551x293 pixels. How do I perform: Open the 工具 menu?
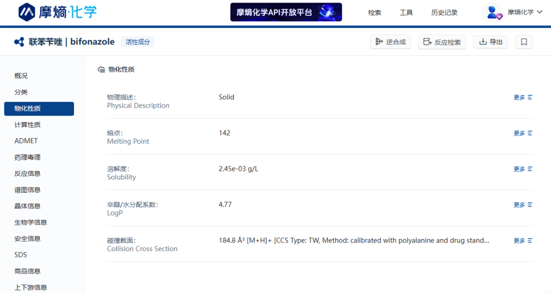pos(406,13)
